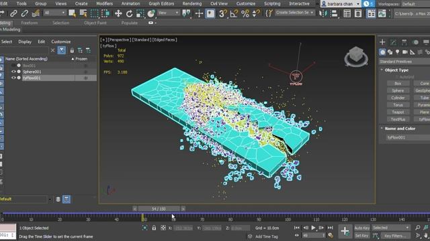
Task: Open the Curve Editor icon
Action: pos(382,13)
